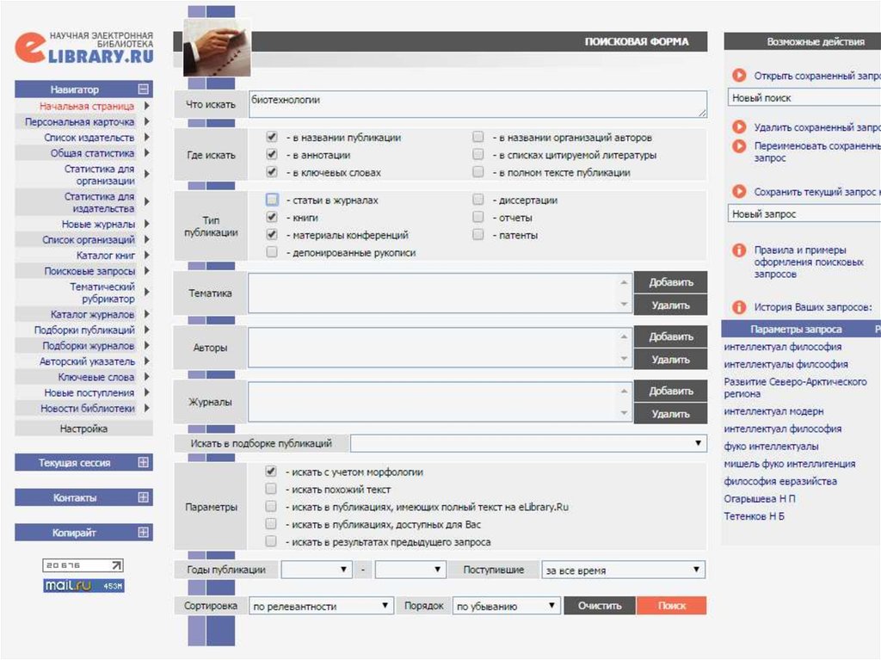The image size is (881, 660).
Task: Enable 'искать похожий текст' checkbox
Action: pyautogui.click(x=271, y=489)
